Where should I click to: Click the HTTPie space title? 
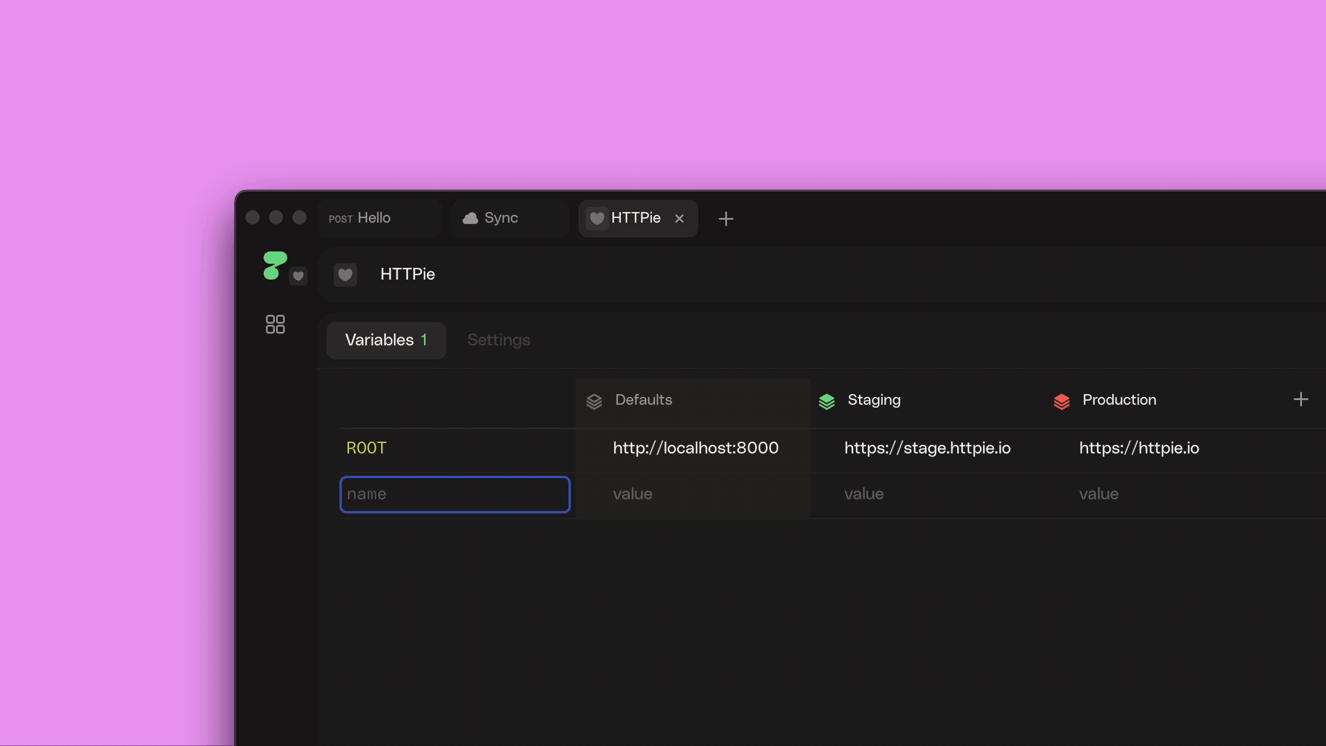[x=408, y=274]
